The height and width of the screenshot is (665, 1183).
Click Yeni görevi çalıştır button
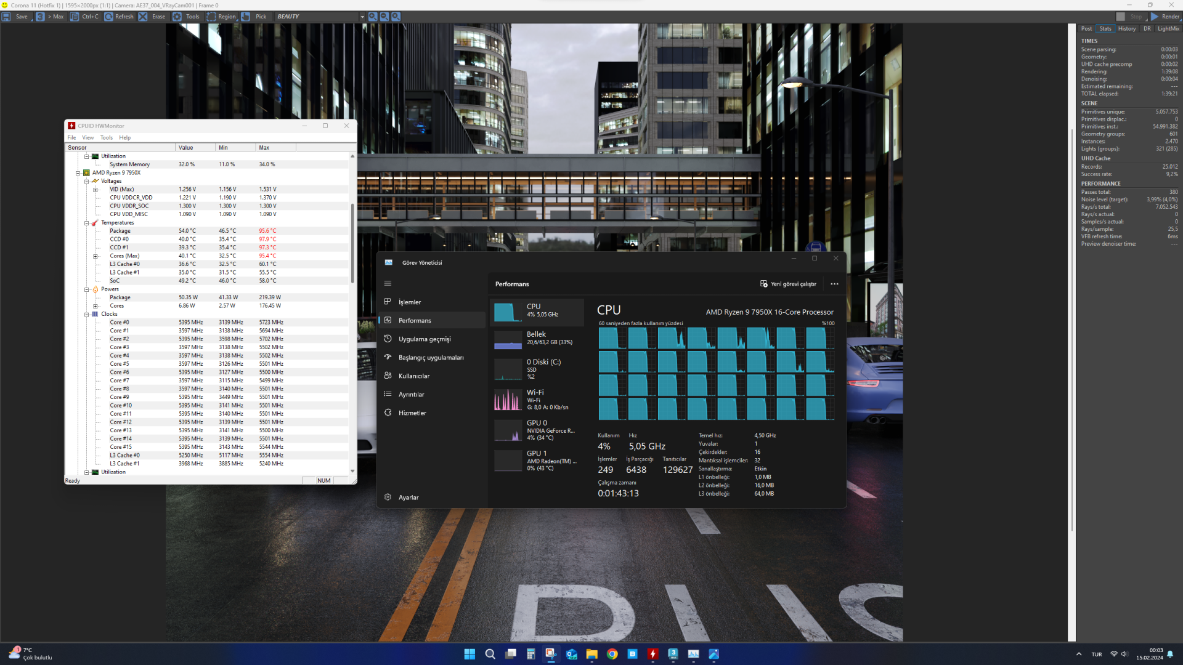click(788, 284)
